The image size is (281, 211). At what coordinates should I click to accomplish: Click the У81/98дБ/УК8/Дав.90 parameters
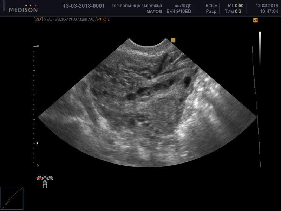coord(70,19)
